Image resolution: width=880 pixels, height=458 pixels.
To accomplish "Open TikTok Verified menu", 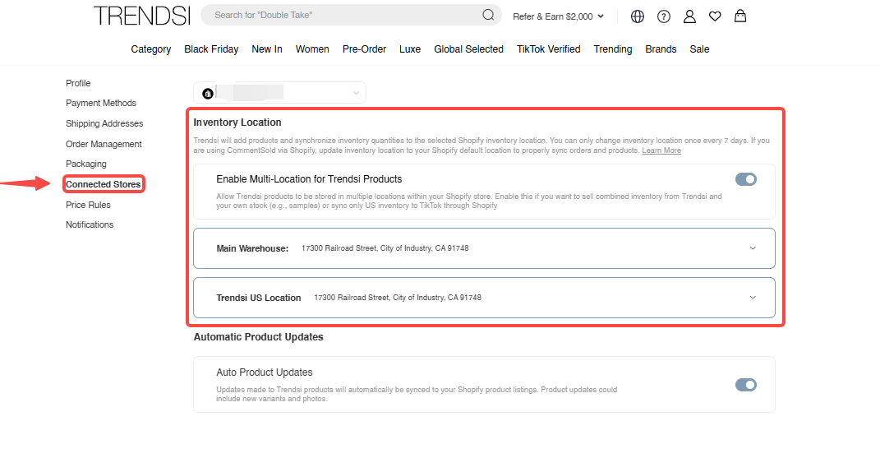I will tap(548, 49).
